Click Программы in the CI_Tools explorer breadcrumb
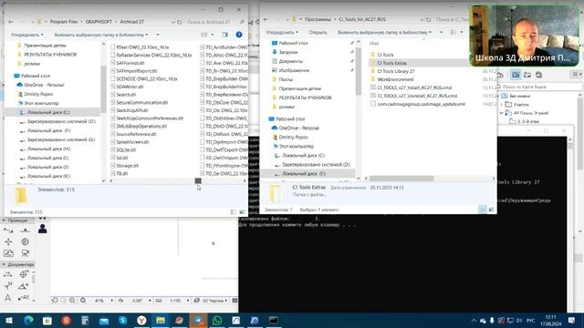 pyautogui.click(x=318, y=19)
